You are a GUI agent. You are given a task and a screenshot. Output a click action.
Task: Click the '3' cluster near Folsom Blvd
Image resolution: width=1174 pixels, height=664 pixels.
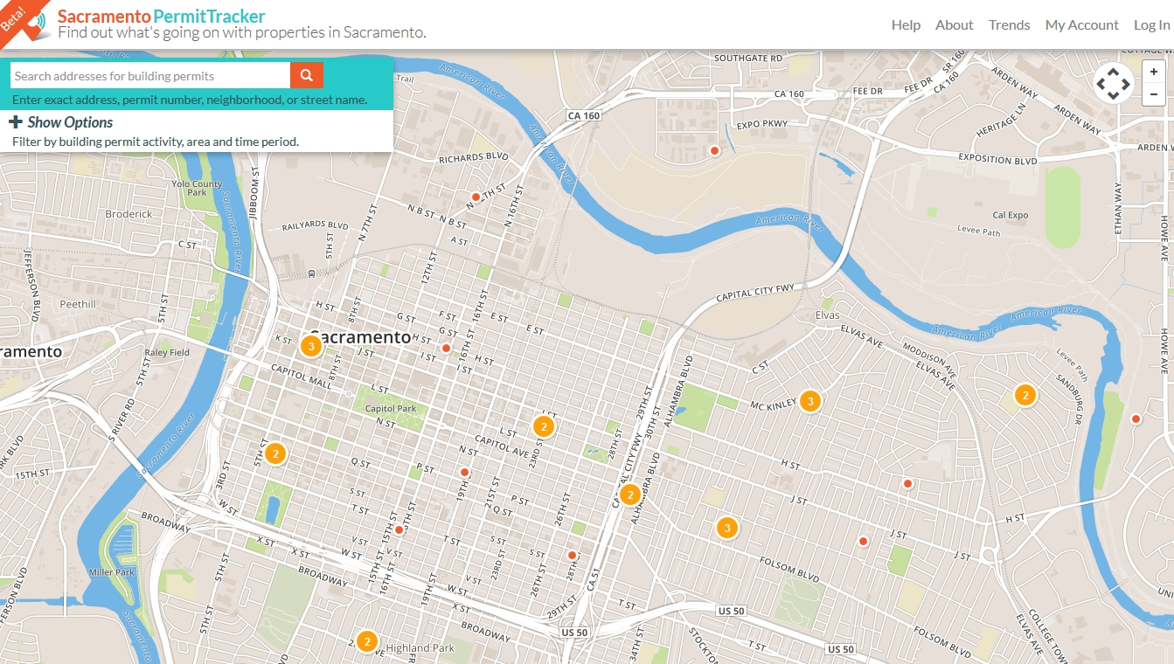[x=726, y=528]
